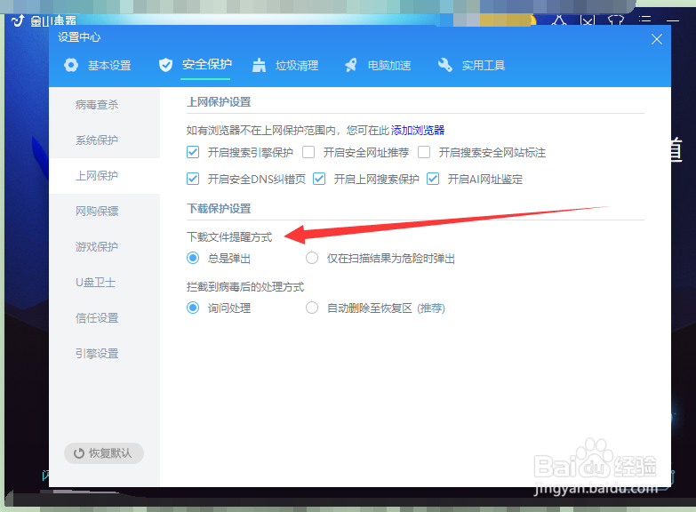The height and width of the screenshot is (512, 696).
Task: Select U盘卫士 in the sidebar
Action: (x=104, y=283)
